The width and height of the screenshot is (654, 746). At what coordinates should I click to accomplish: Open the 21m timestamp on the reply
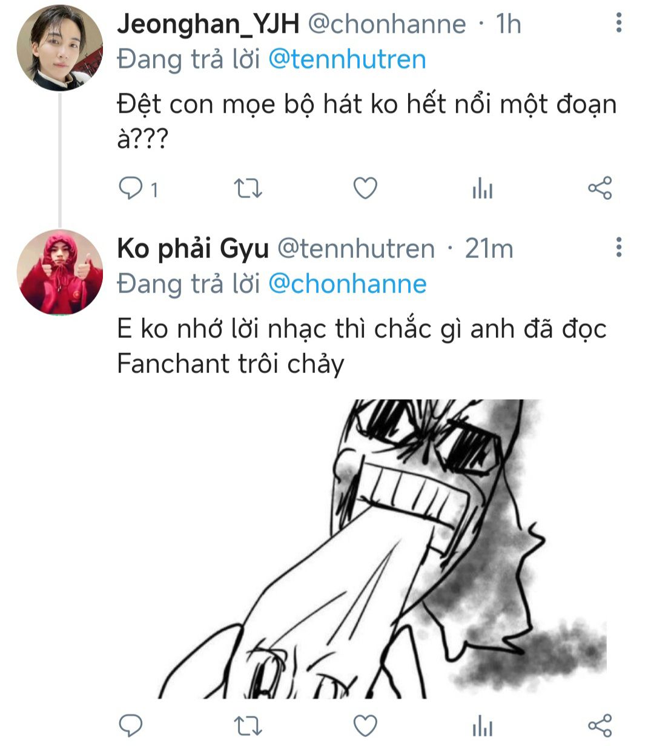[489, 248]
